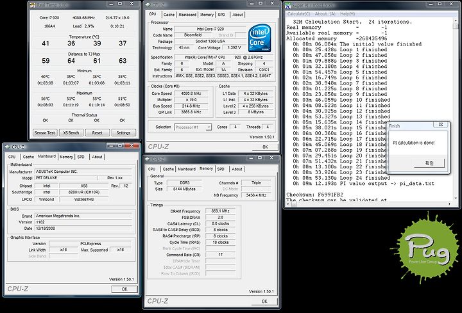
Task: Click the Channels value Triple
Action: [256, 183]
